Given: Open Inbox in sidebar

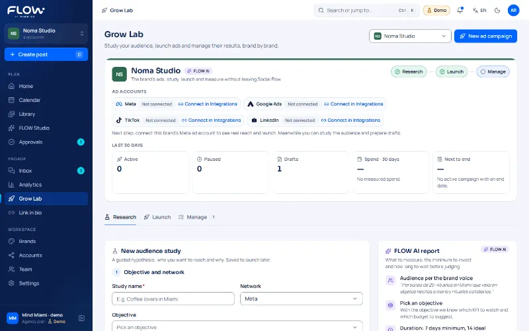Looking at the screenshot, I should (x=46, y=171).
